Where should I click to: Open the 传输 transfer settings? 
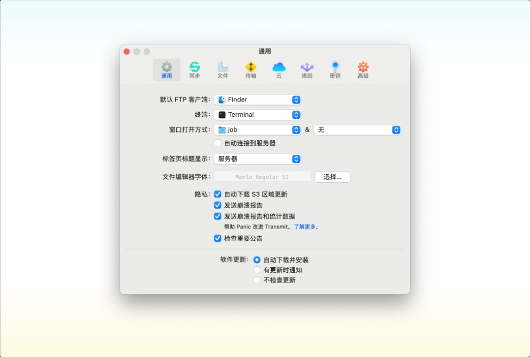pos(250,69)
